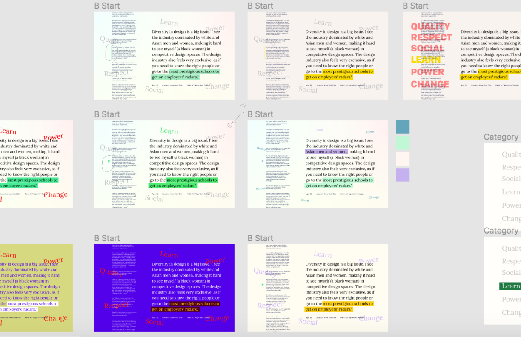This screenshot has height=337, width=521.
Task: Select the B Start label above the bold red words frame
Action: click(x=415, y=6)
